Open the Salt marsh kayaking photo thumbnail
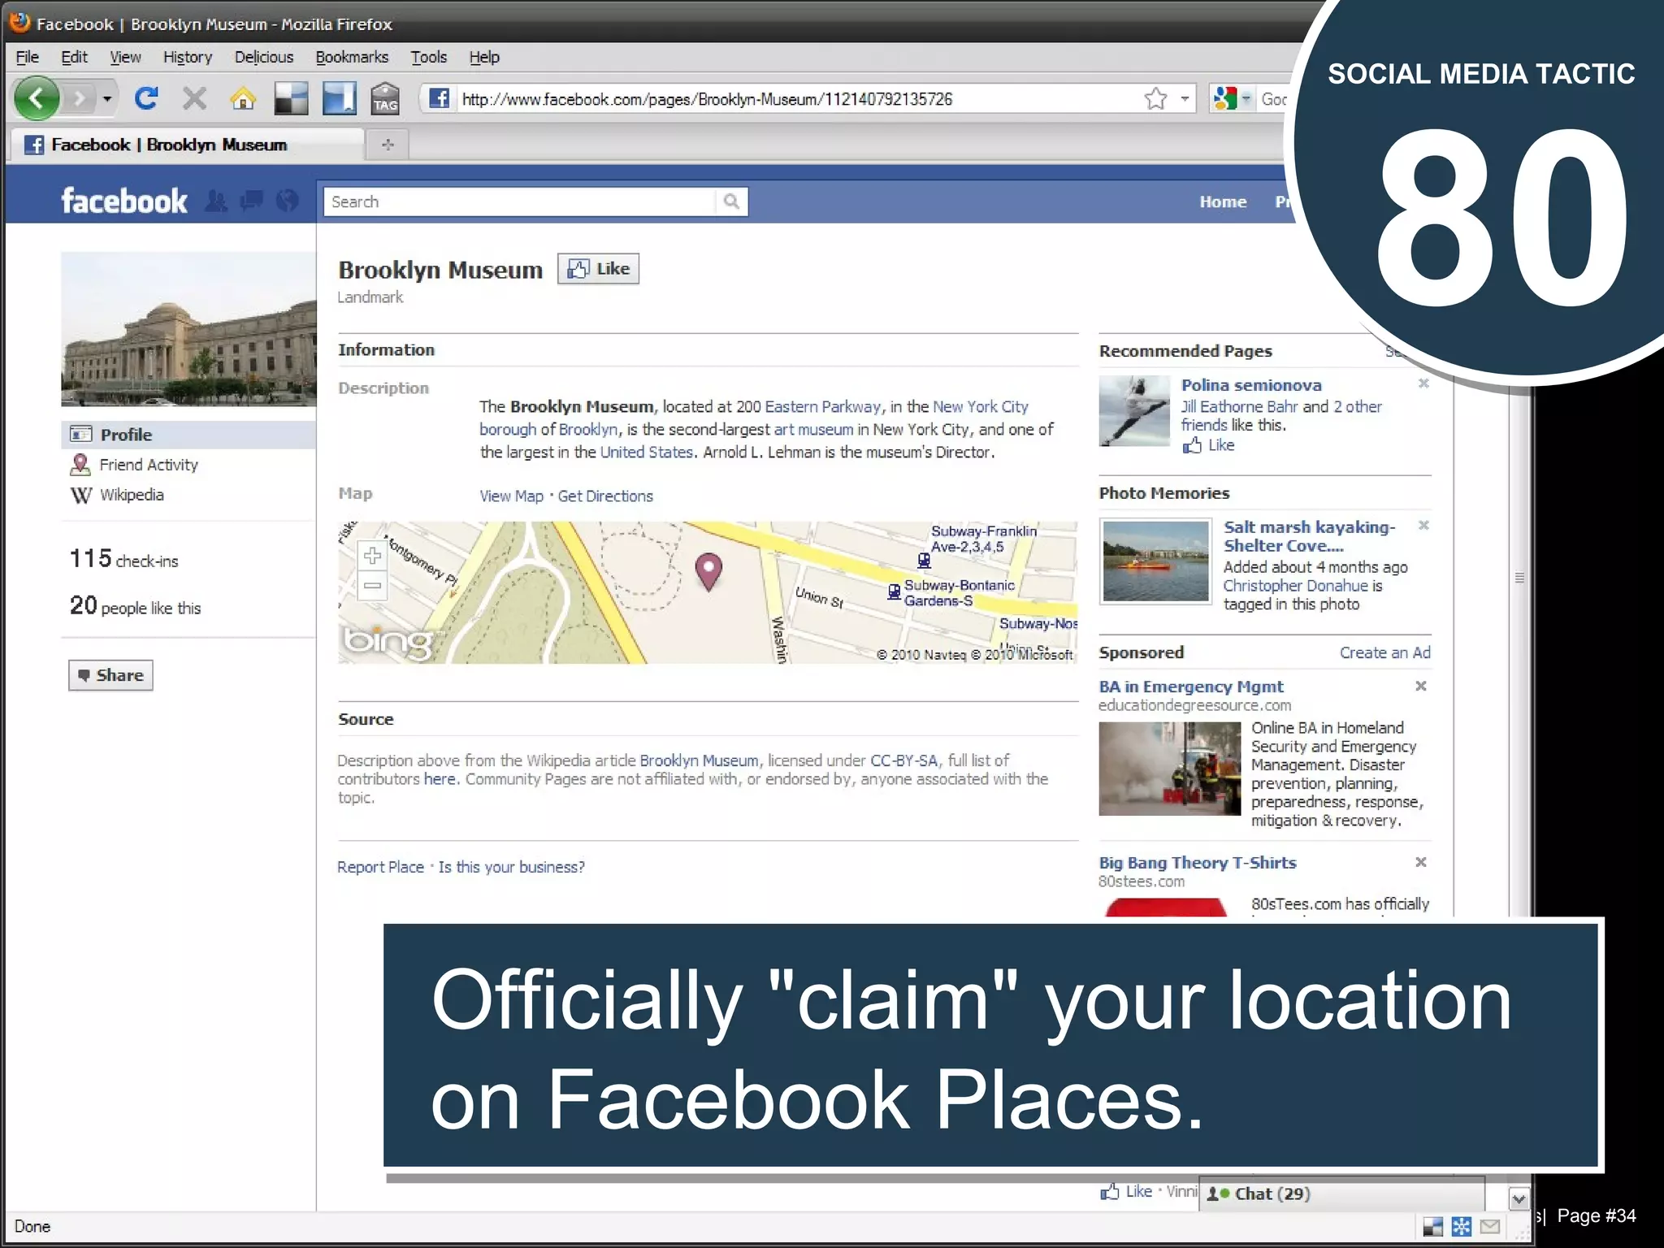The width and height of the screenshot is (1664, 1248). point(1155,561)
